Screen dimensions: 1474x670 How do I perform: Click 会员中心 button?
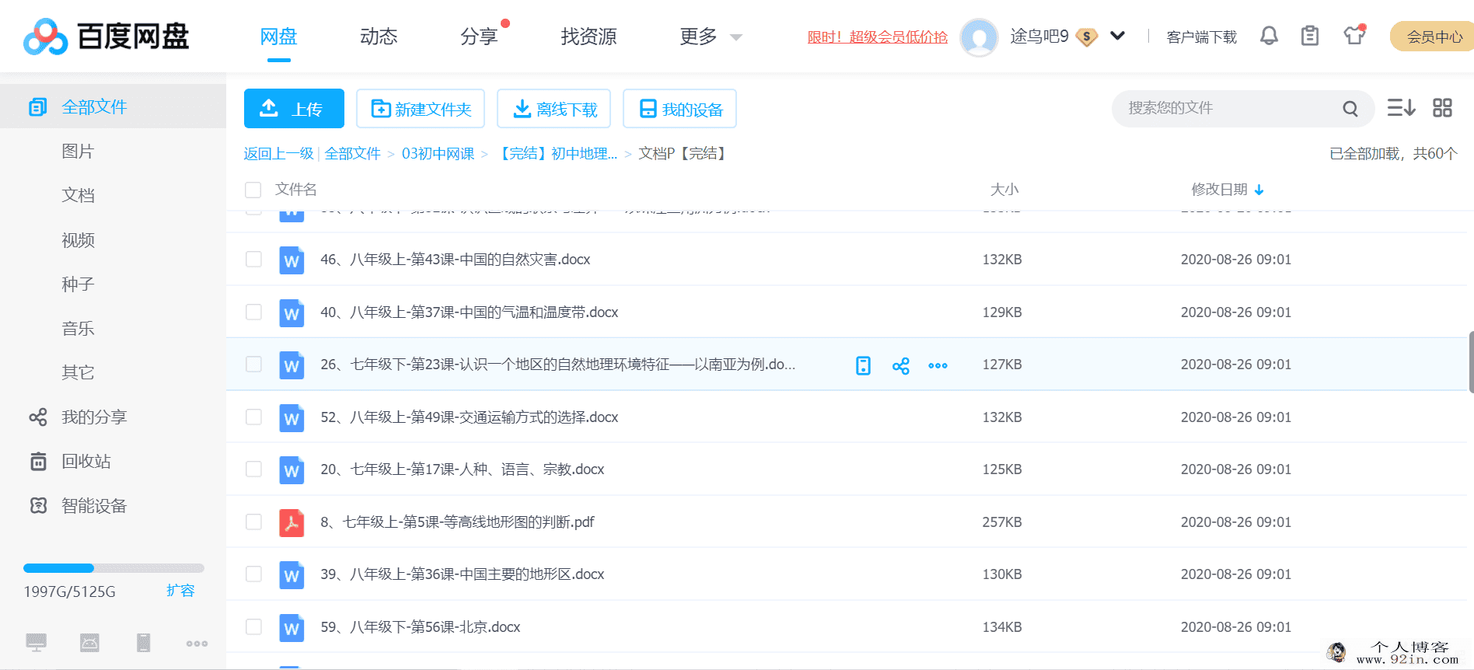pos(1432,37)
